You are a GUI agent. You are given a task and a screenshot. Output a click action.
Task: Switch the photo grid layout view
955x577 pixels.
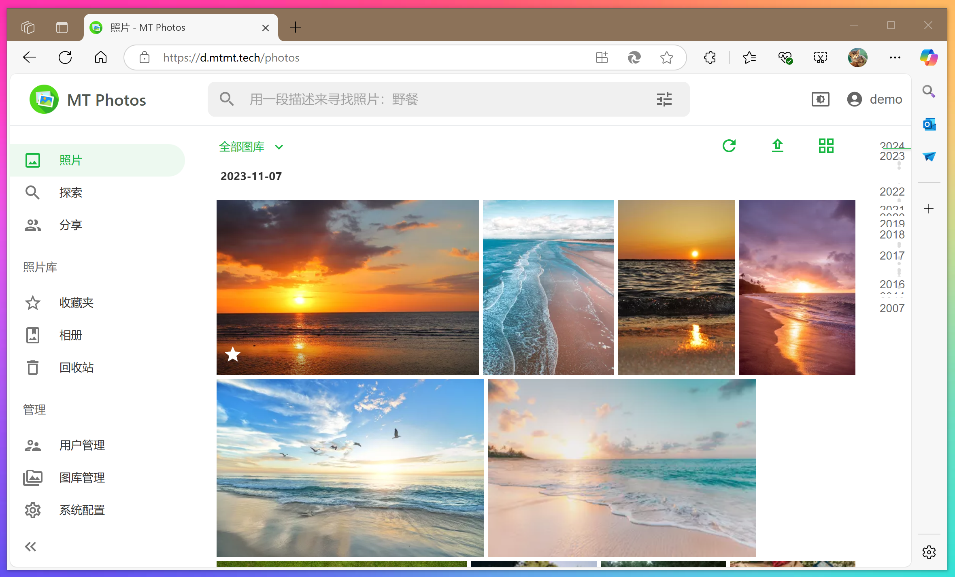coord(826,146)
